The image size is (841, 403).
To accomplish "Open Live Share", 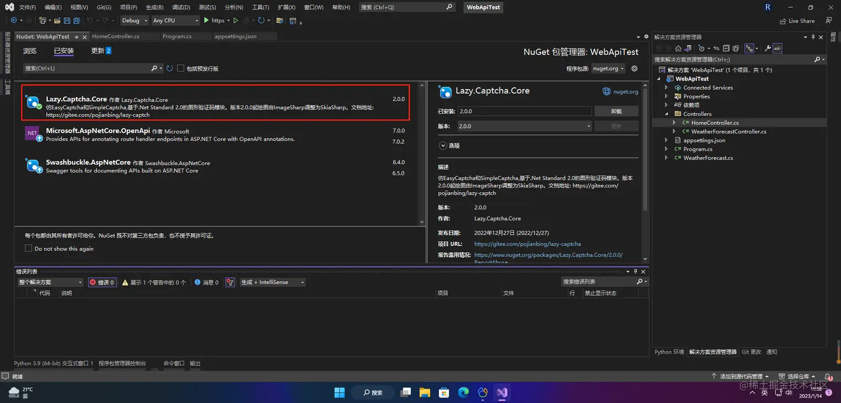I will point(797,21).
